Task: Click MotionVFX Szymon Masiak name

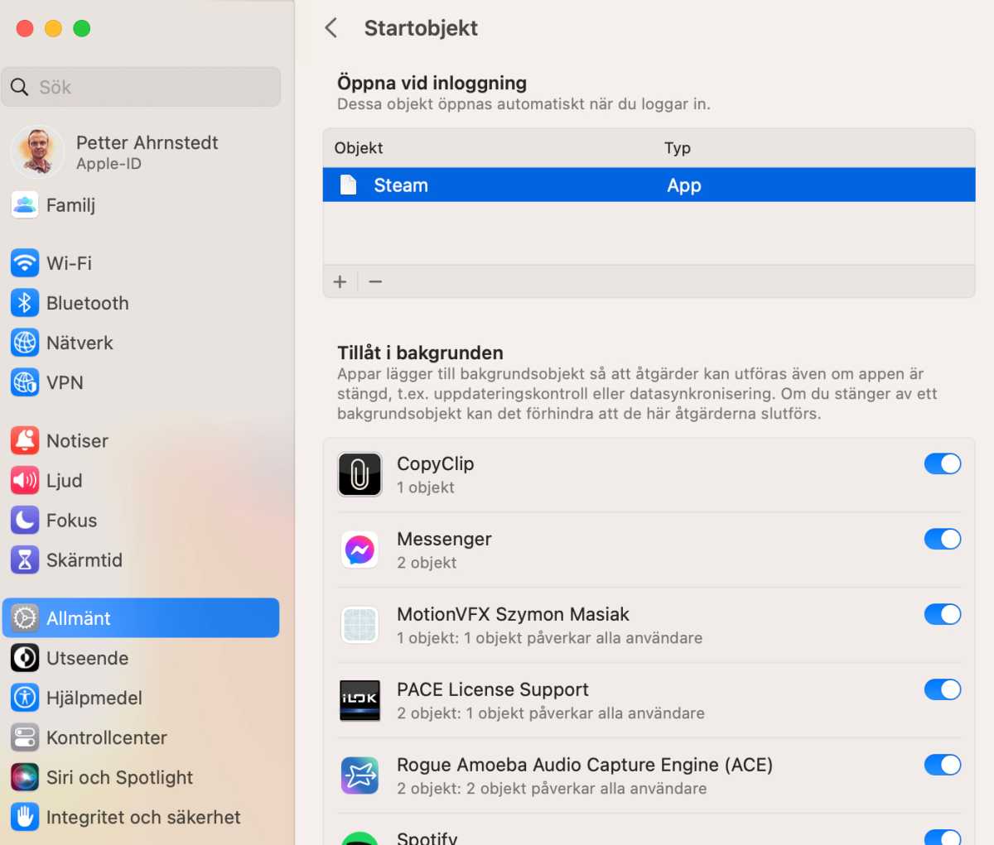Action: coord(513,614)
